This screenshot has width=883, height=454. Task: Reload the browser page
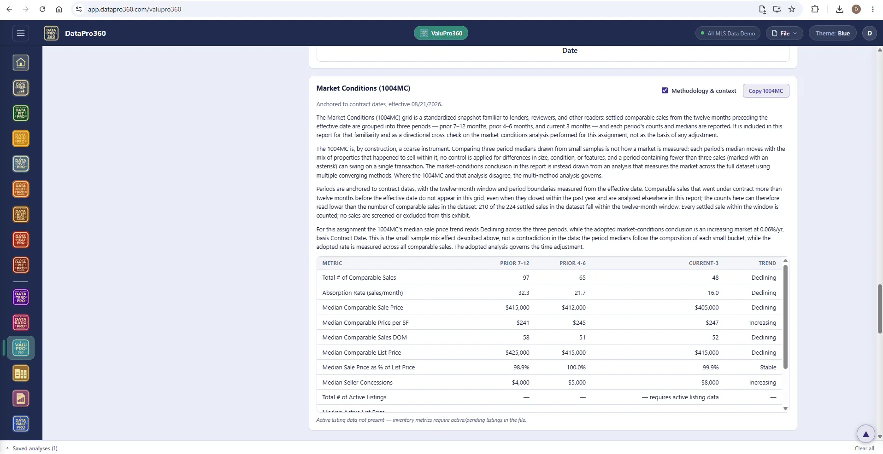[42, 9]
